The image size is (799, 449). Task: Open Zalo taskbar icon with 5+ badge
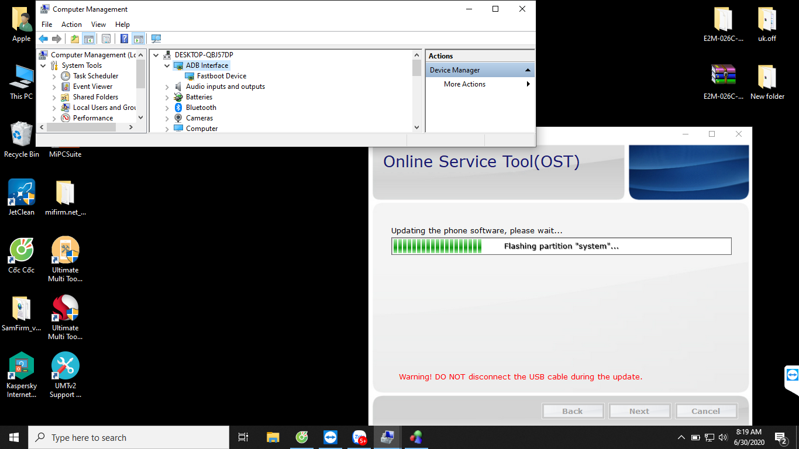coord(359,437)
